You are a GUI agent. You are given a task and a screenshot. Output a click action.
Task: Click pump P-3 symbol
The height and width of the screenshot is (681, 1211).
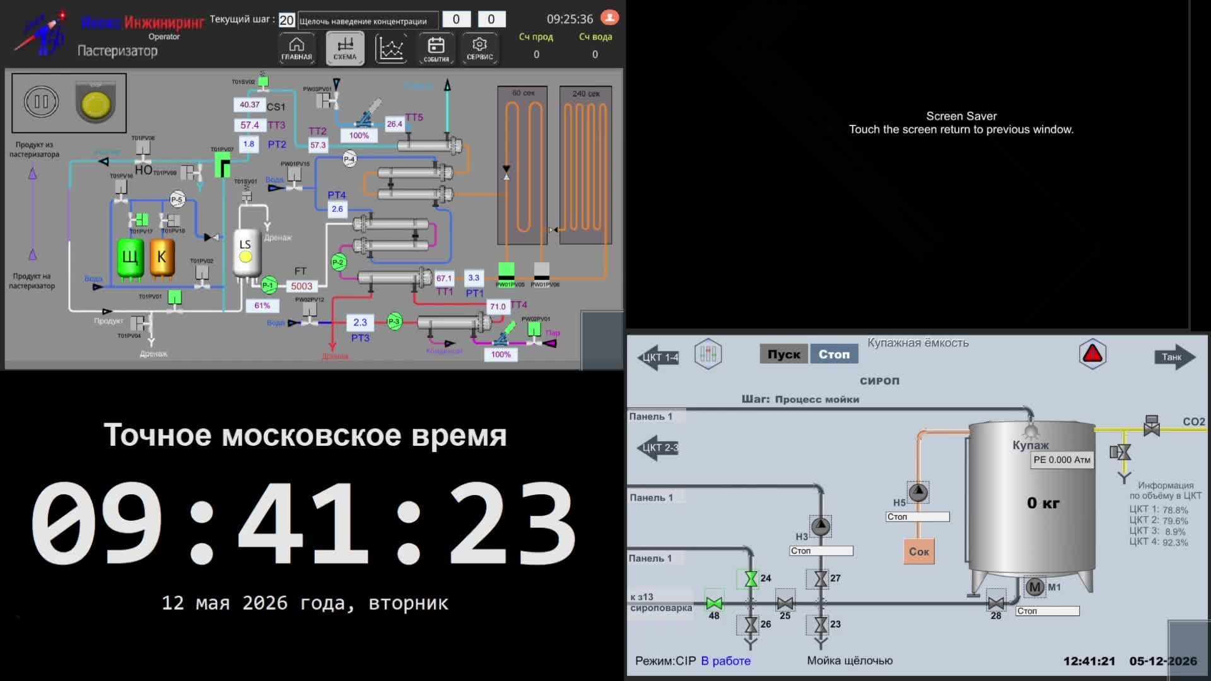pyautogui.click(x=394, y=322)
